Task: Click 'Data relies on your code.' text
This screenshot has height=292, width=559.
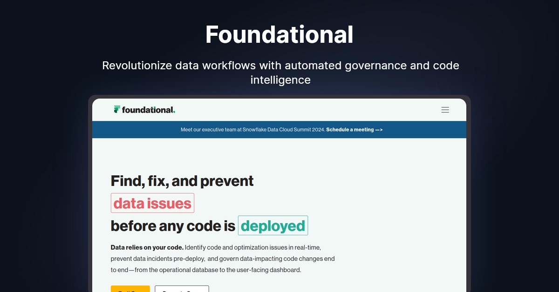Action: (x=147, y=247)
